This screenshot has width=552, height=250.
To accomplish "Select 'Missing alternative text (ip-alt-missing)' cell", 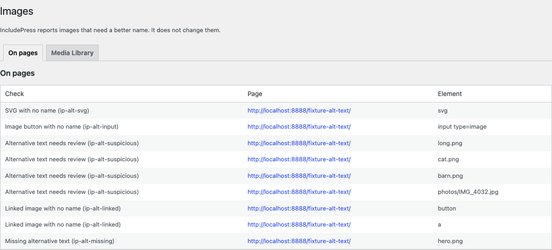I will (x=60, y=241).
